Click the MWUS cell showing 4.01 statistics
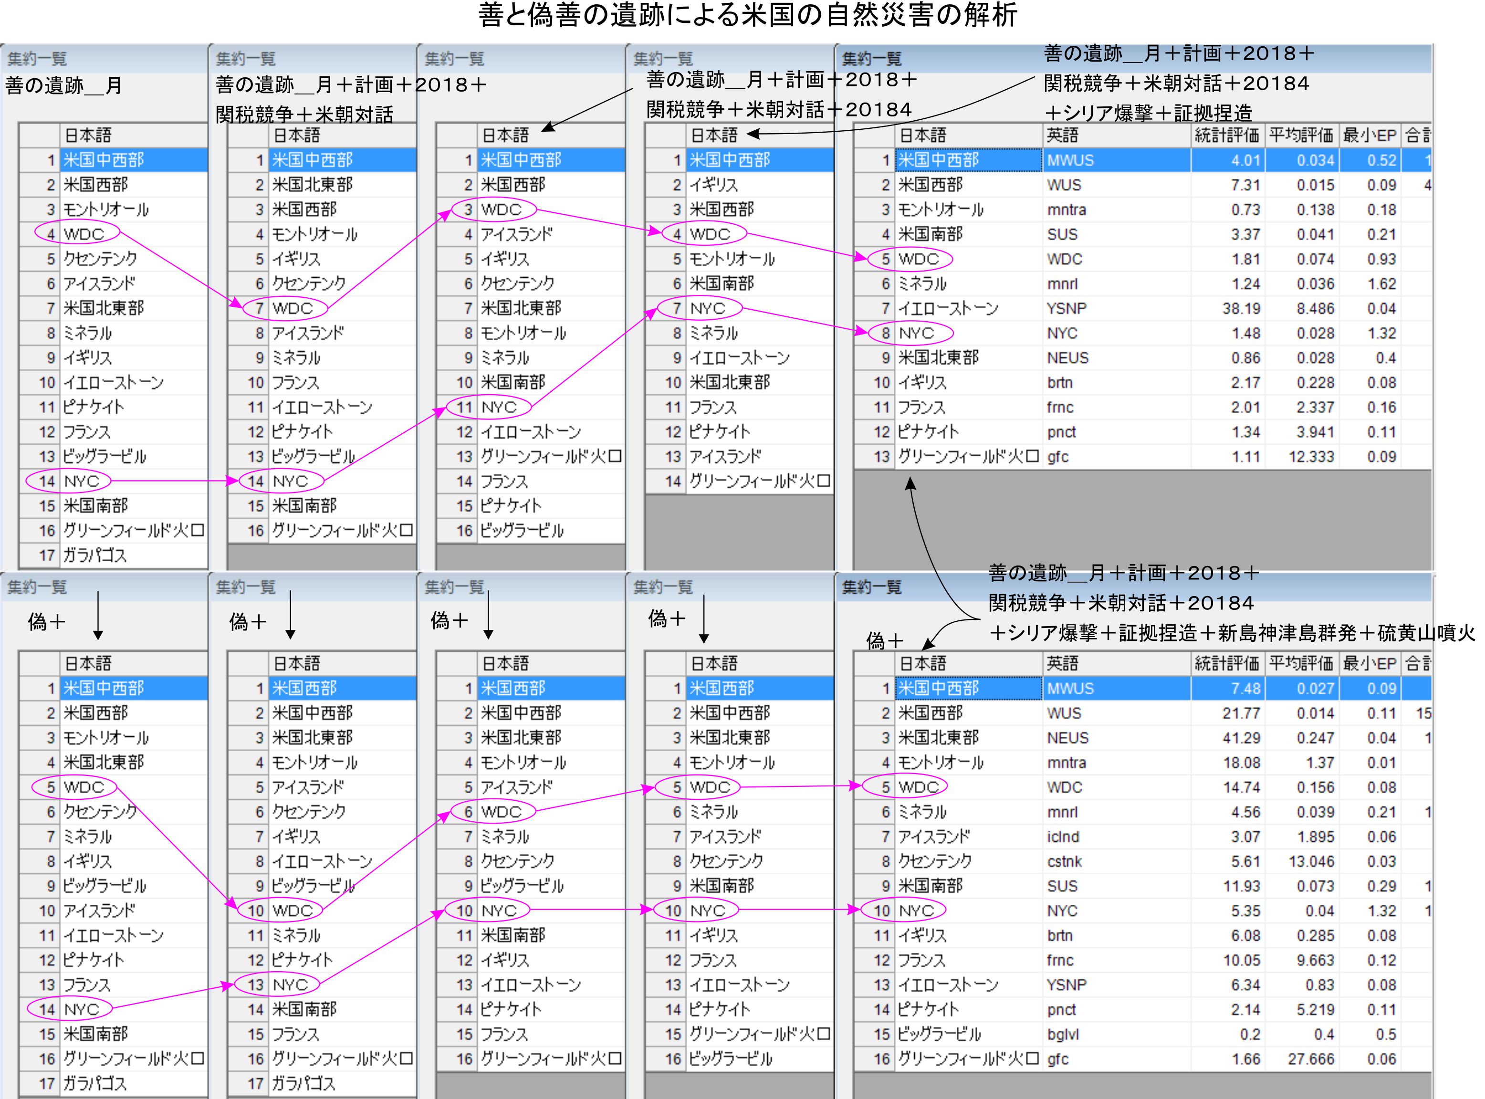This screenshot has width=1485, height=1099. point(1070,160)
